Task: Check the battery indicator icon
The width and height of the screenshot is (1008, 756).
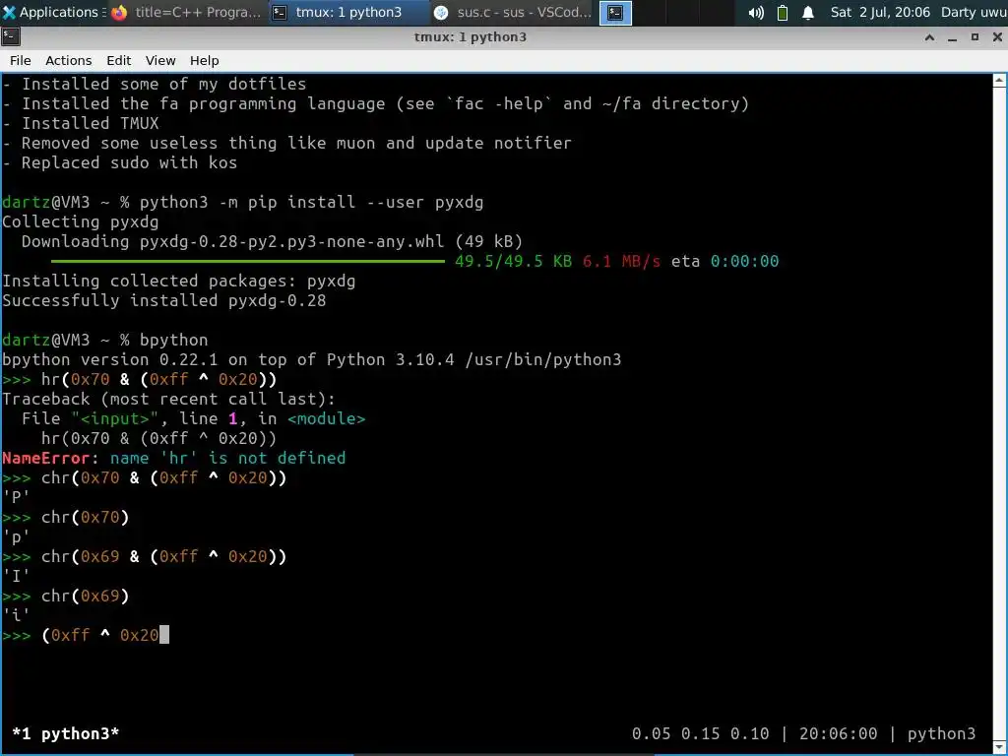Action: click(x=783, y=12)
